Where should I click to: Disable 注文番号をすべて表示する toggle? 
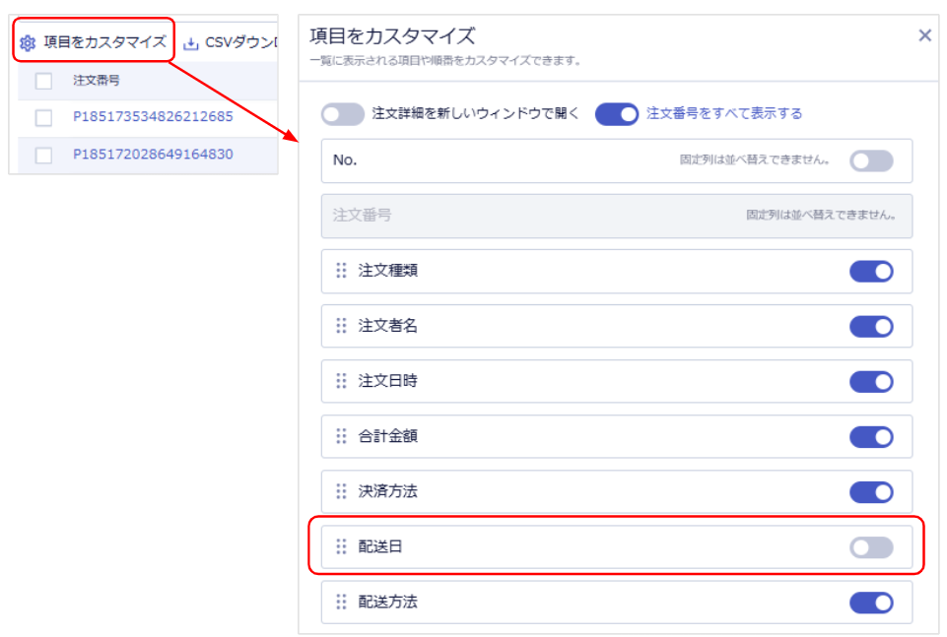pos(617,114)
